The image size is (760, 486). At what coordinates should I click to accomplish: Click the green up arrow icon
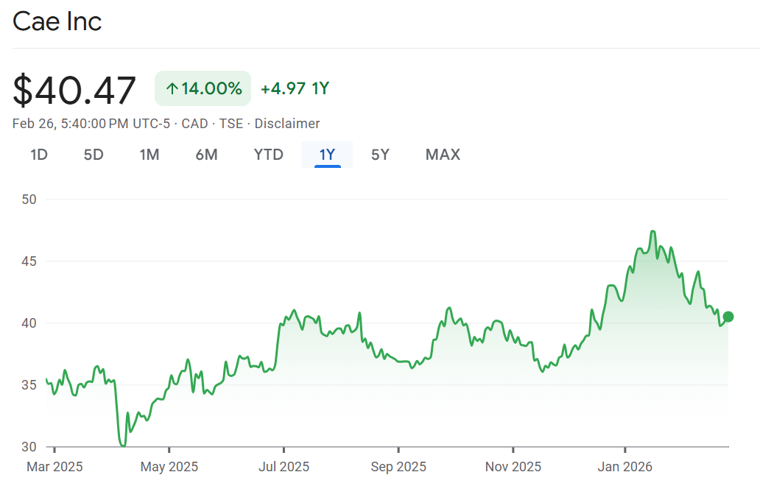coord(172,89)
